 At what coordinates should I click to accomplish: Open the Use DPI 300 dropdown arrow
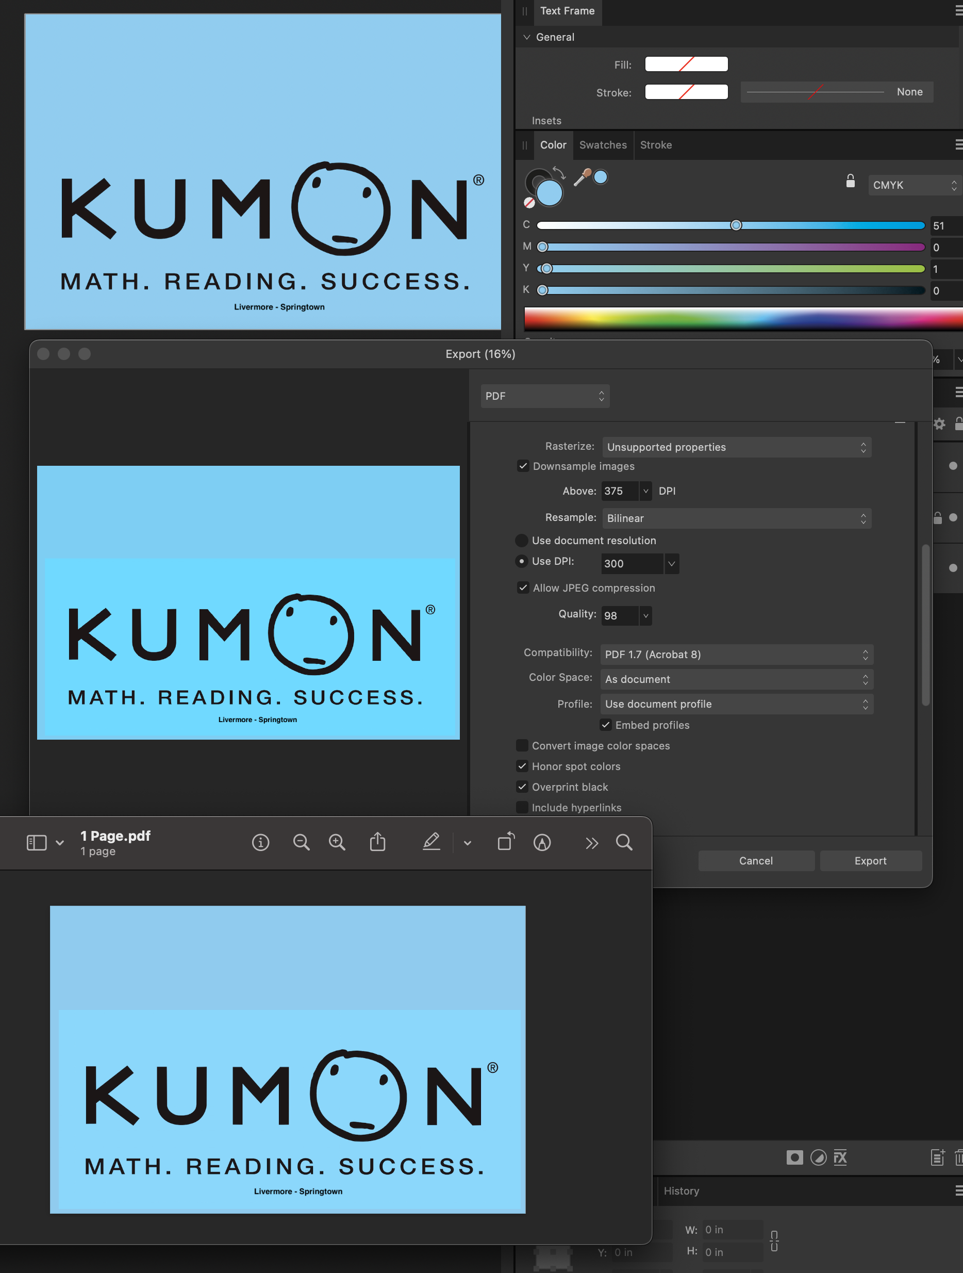click(671, 563)
